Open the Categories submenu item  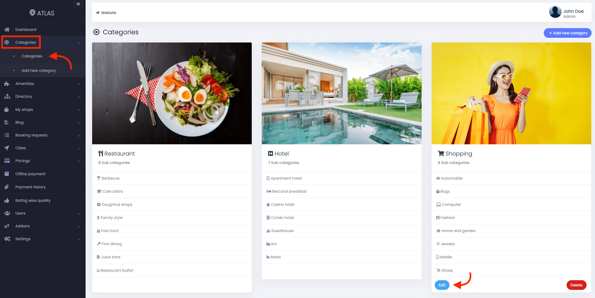click(32, 56)
